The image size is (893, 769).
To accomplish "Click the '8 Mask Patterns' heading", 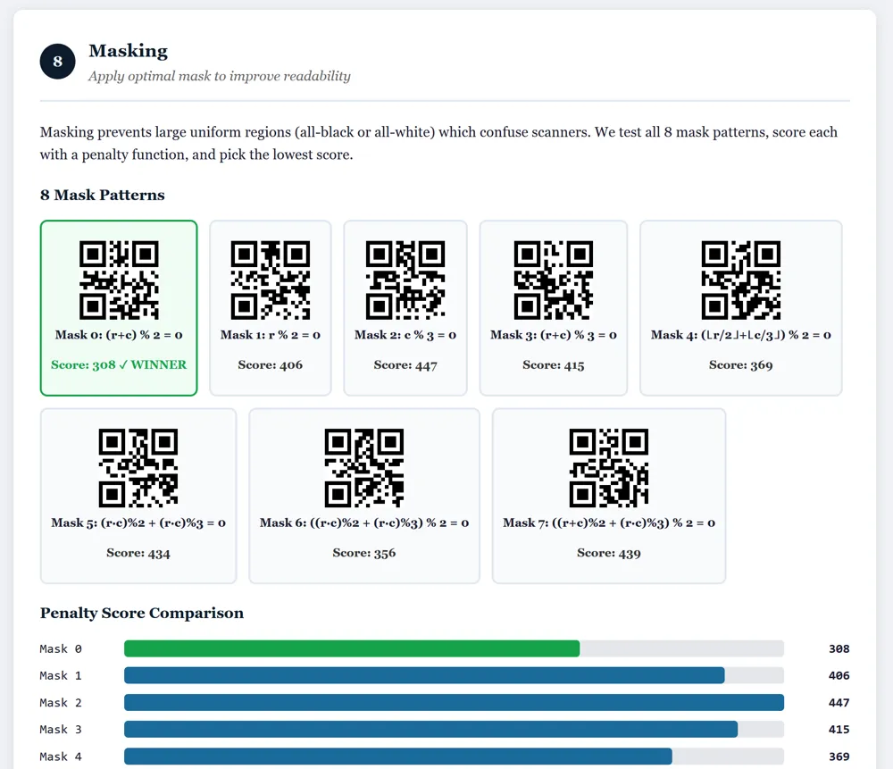I will [x=103, y=195].
